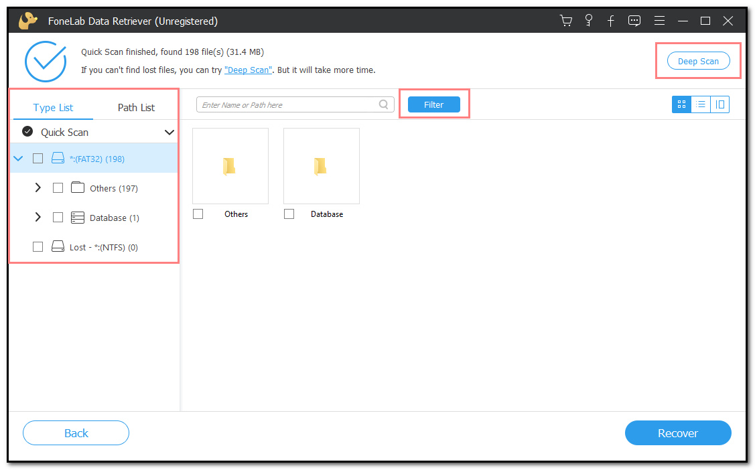Switch to content preview pane view
The height and width of the screenshot is (470, 755).
pos(720,104)
